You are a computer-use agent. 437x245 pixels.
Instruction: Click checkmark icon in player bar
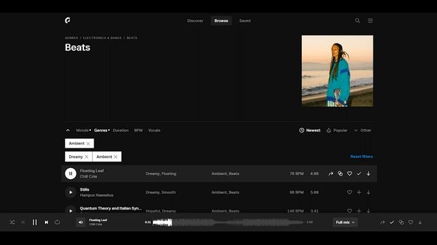click(x=392, y=223)
